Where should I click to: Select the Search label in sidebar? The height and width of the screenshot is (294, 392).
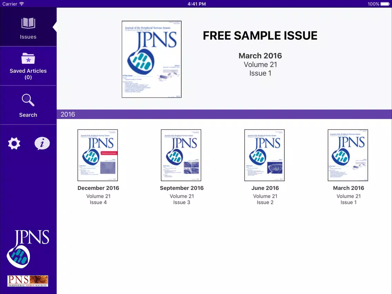click(x=28, y=115)
